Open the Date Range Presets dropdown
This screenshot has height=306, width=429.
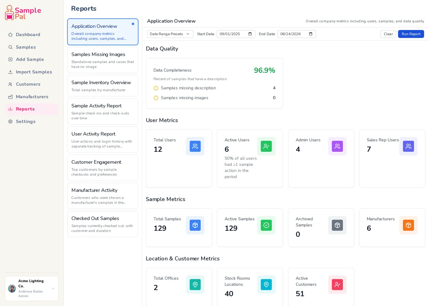170,34
